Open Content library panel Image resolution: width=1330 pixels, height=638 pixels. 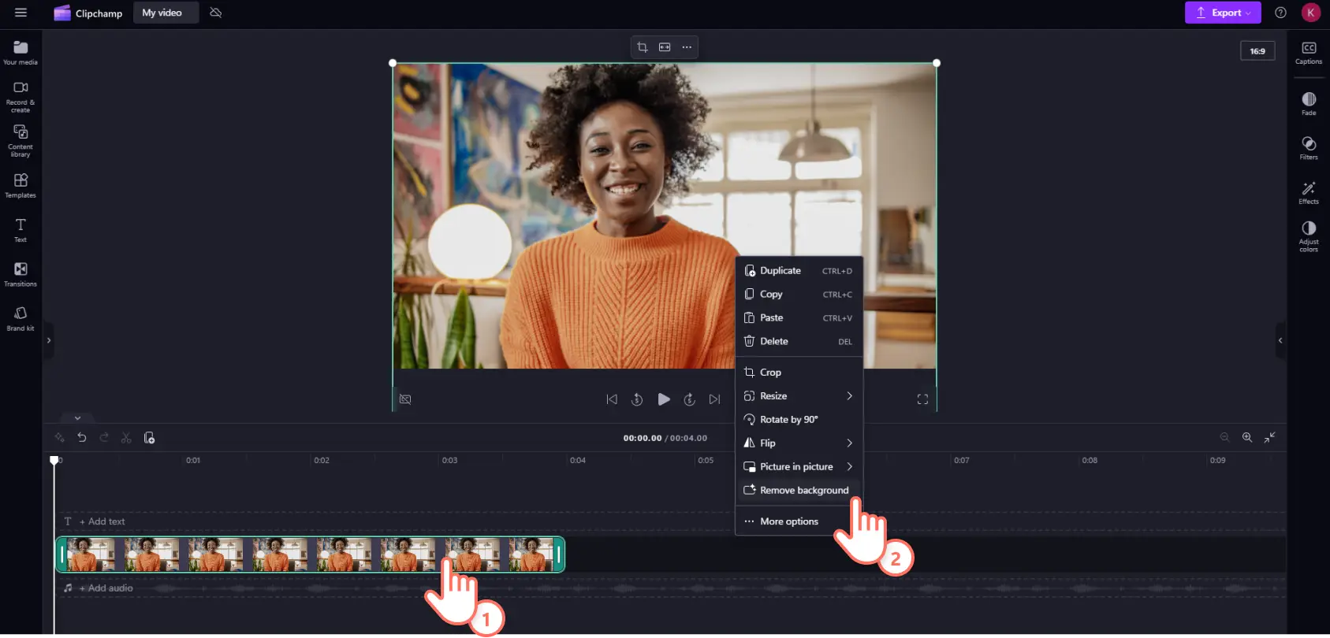20,142
